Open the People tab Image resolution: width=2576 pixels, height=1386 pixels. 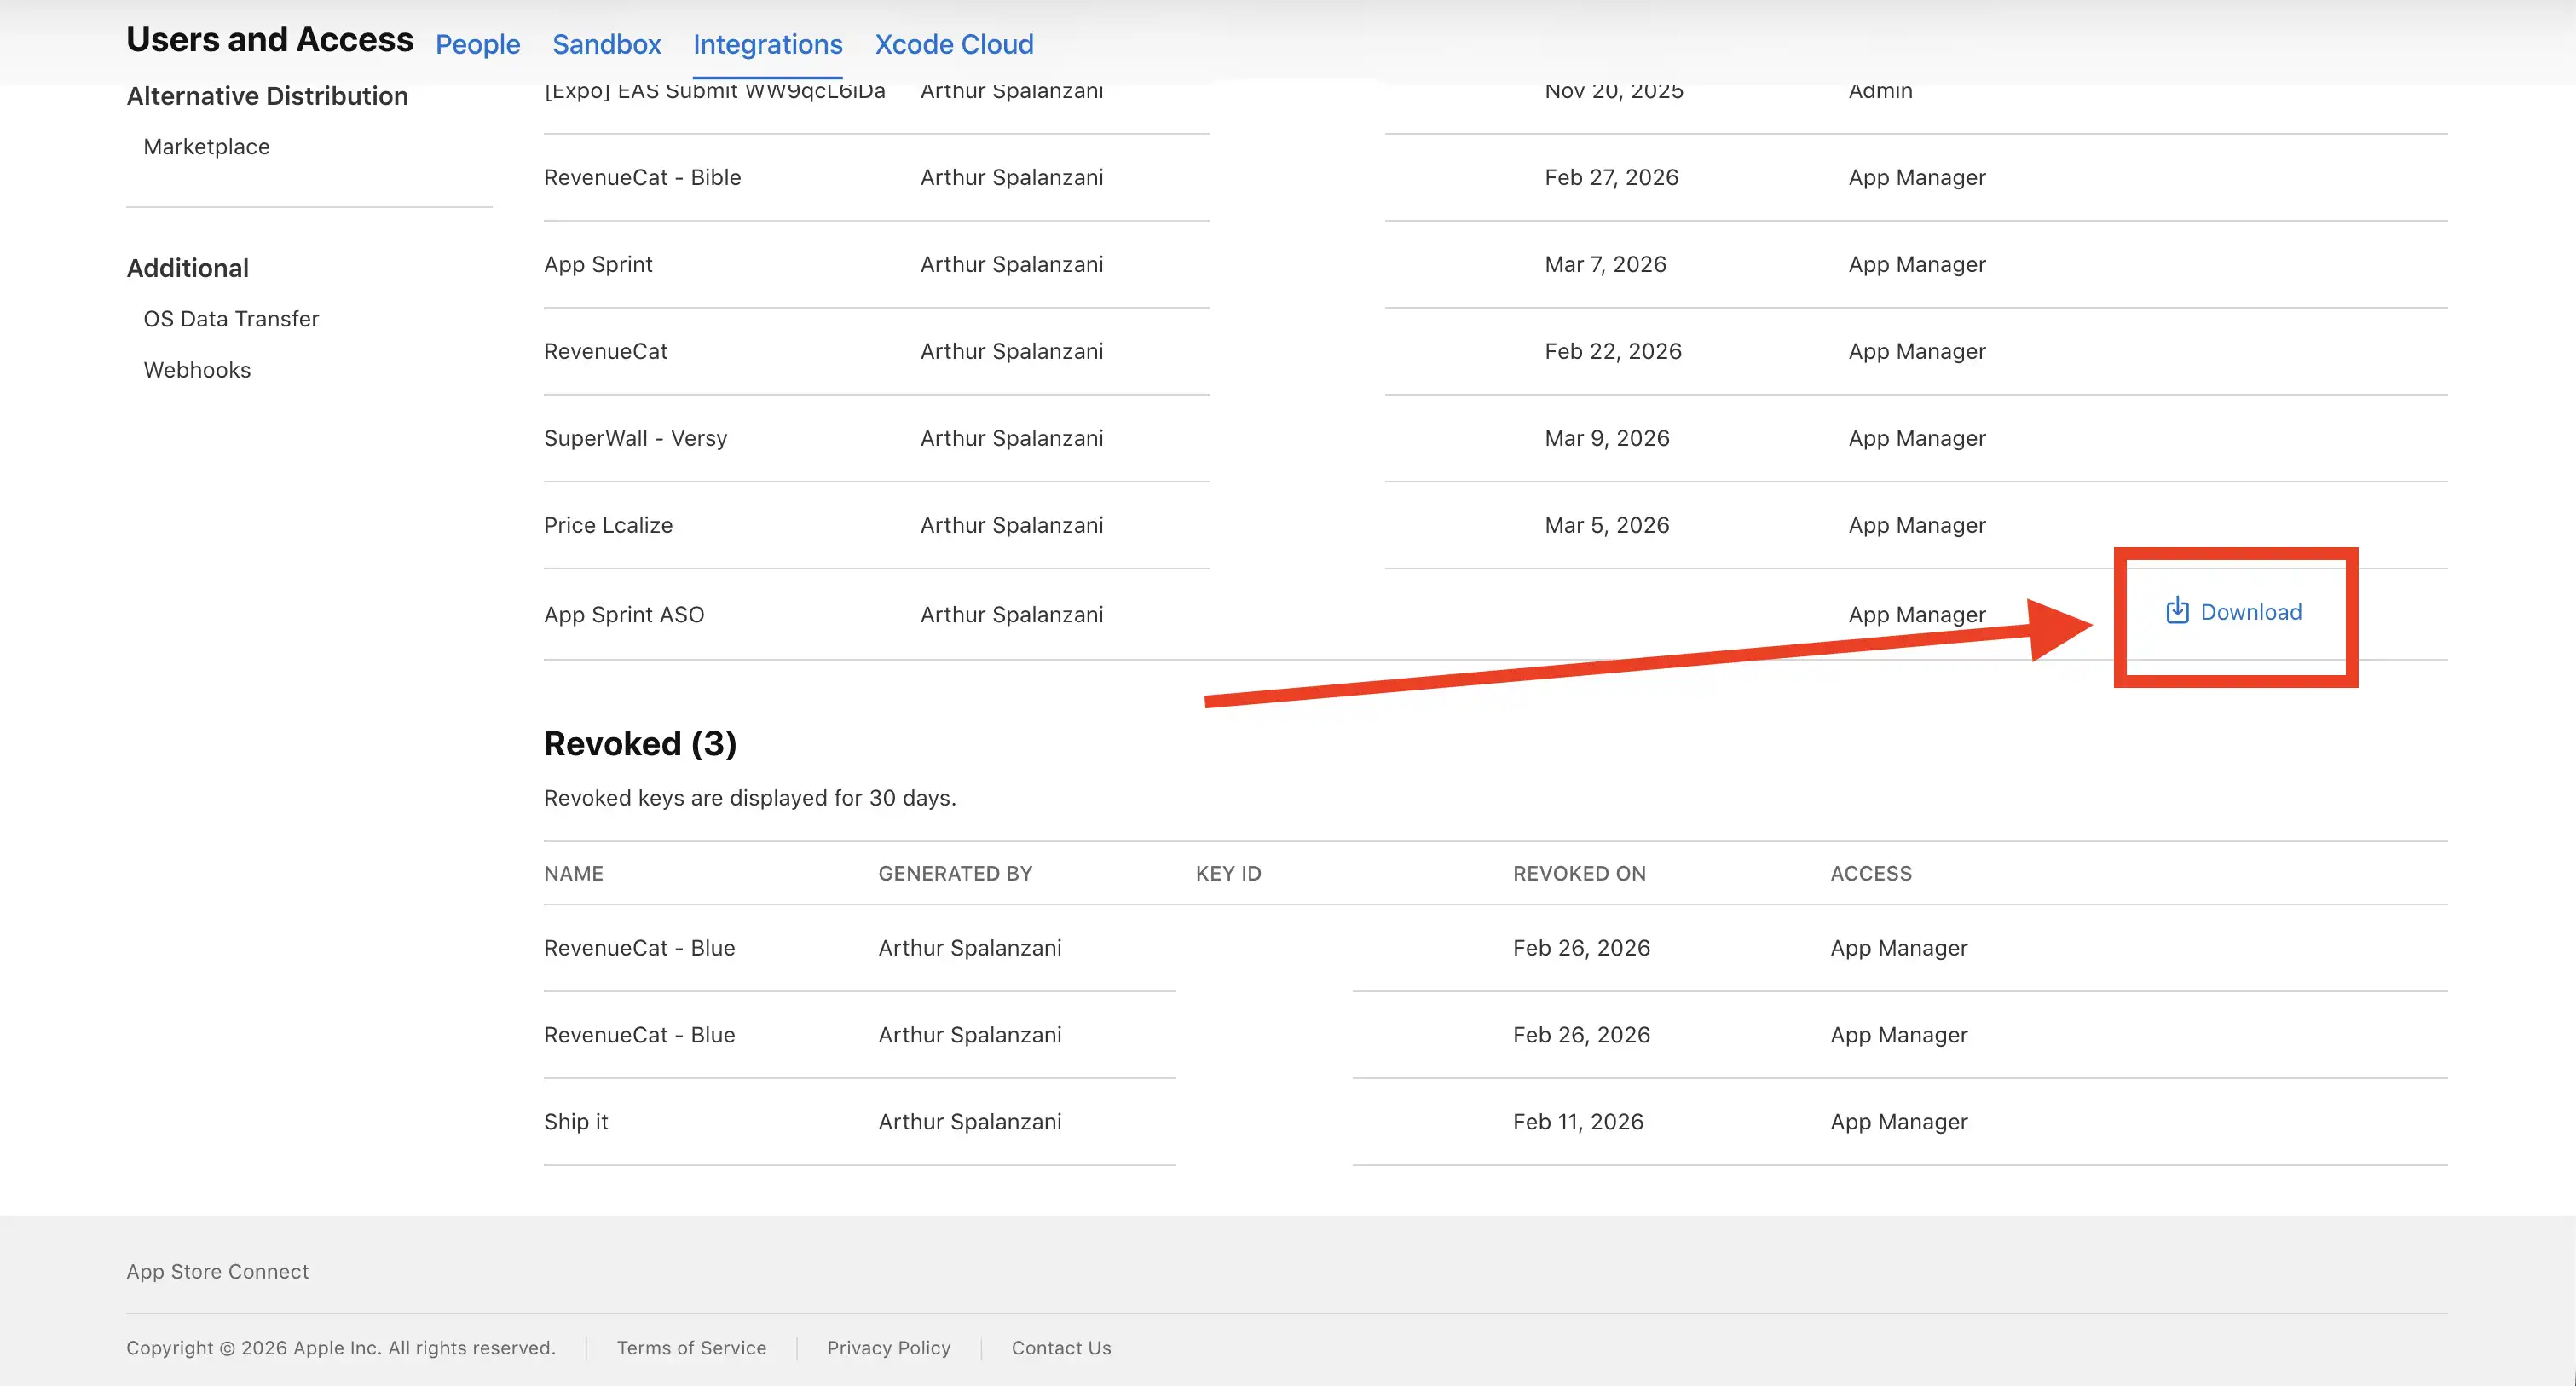(x=478, y=44)
